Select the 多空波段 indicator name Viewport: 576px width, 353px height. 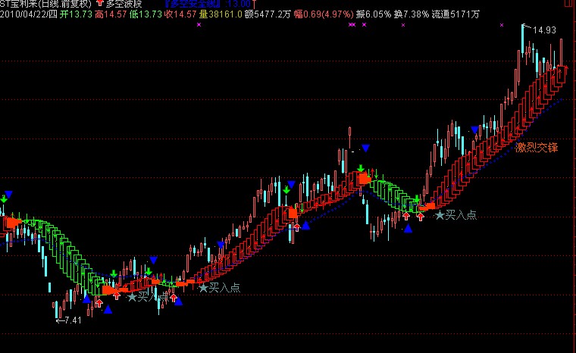[124, 4]
